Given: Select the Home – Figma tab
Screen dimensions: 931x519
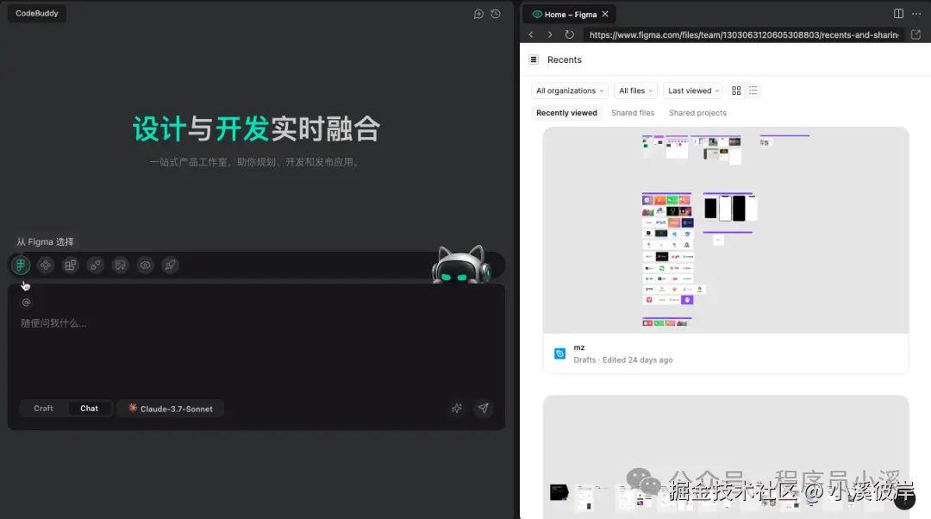Looking at the screenshot, I should click(570, 15).
